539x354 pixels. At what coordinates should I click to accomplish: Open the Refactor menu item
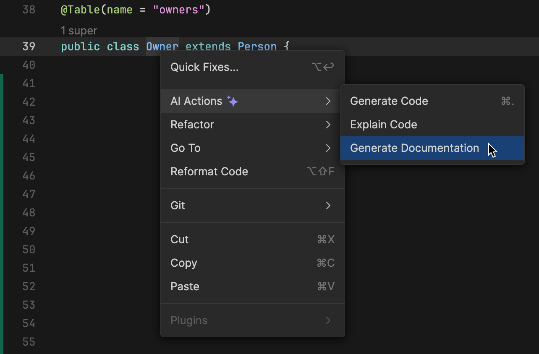click(192, 125)
